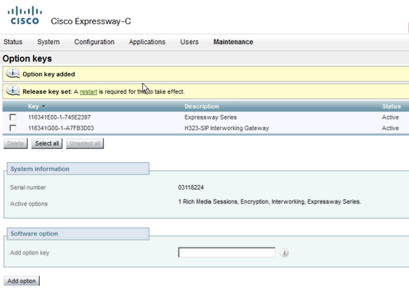Click the Status column header
This screenshot has width=409, height=297.
[x=391, y=106]
